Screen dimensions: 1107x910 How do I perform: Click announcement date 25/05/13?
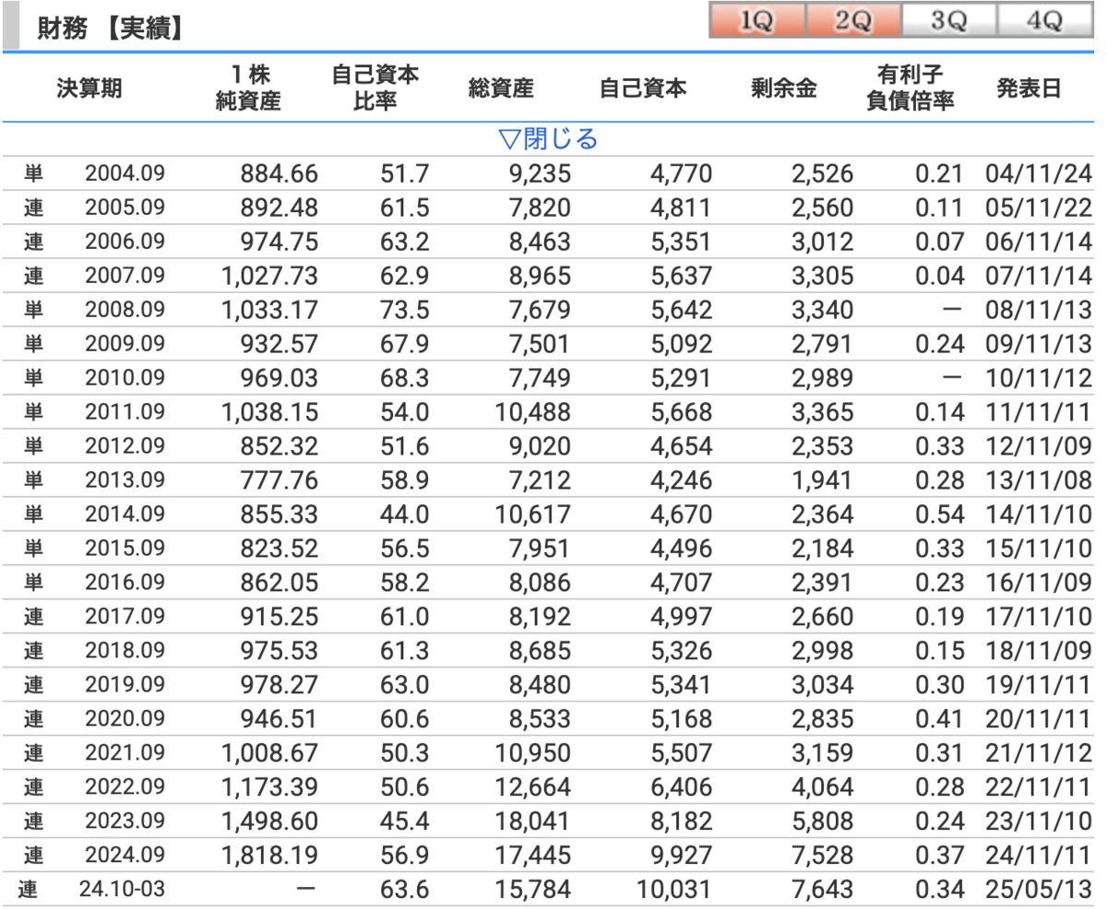tap(1038, 891)
